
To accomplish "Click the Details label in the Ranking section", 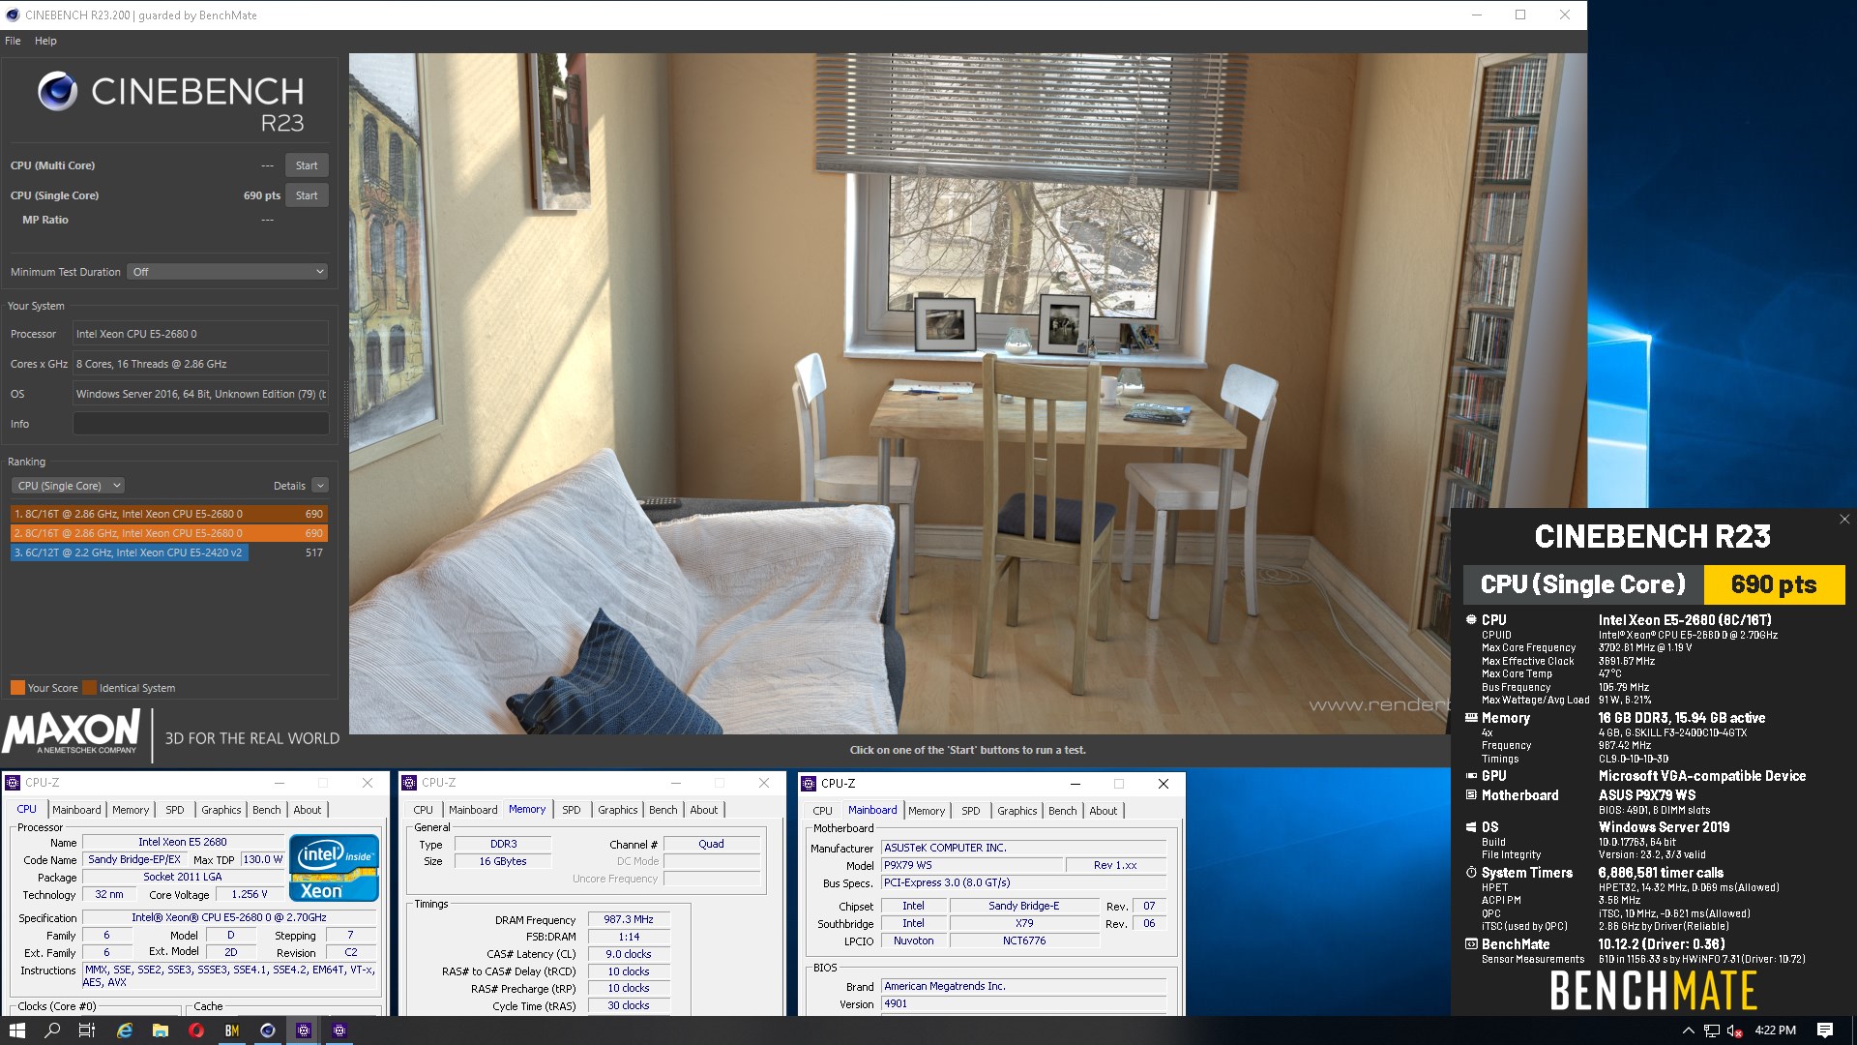I will (x=289, y=486).
